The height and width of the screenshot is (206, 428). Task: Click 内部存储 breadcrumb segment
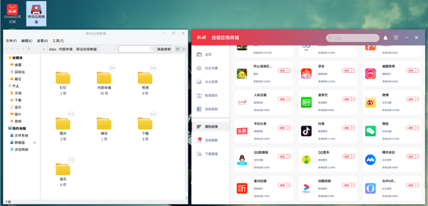[66, 49]
